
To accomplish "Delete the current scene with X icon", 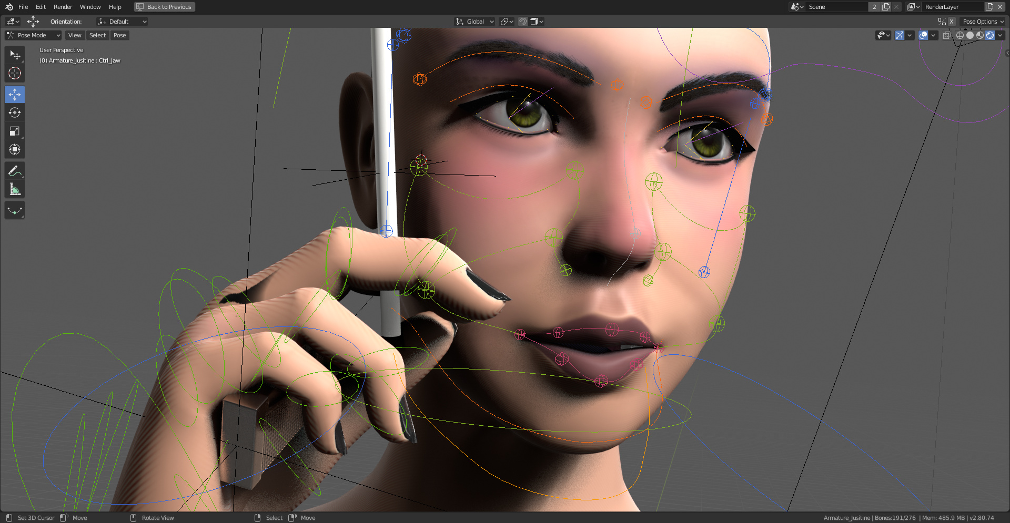I will click(896, 7).
